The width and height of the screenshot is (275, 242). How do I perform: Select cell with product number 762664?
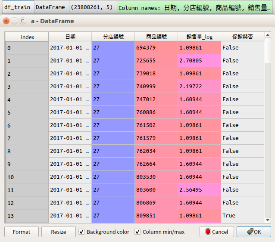pos(156,164)
